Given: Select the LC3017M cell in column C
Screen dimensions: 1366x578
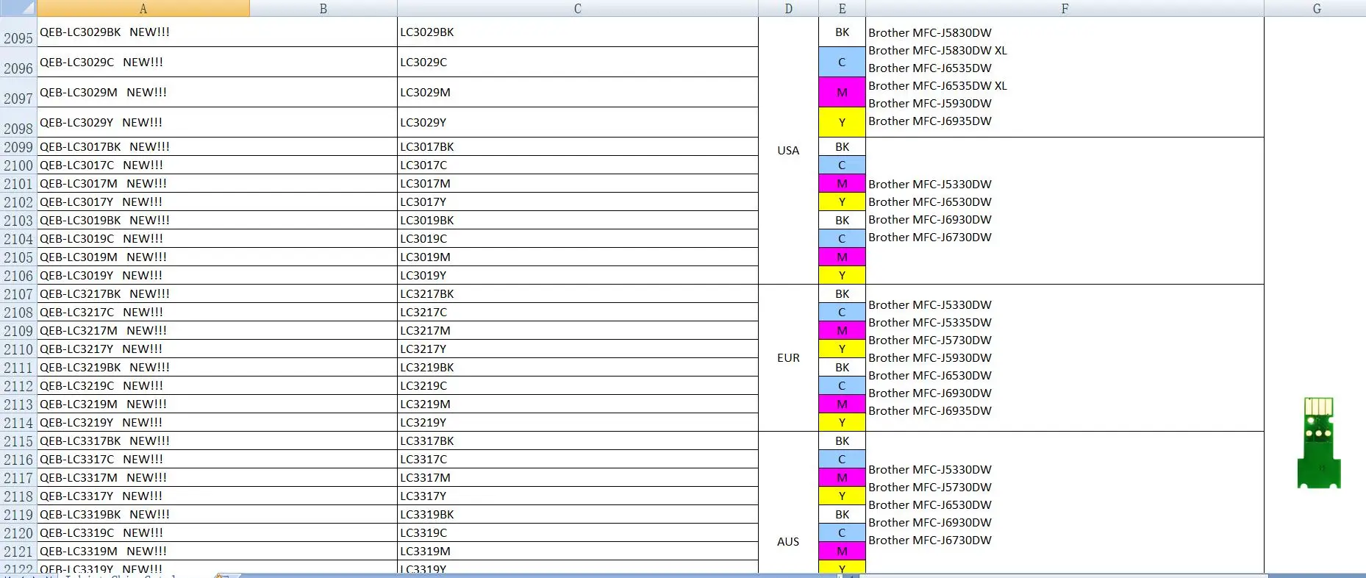Looking at the screenshot, I should point(577,184).
